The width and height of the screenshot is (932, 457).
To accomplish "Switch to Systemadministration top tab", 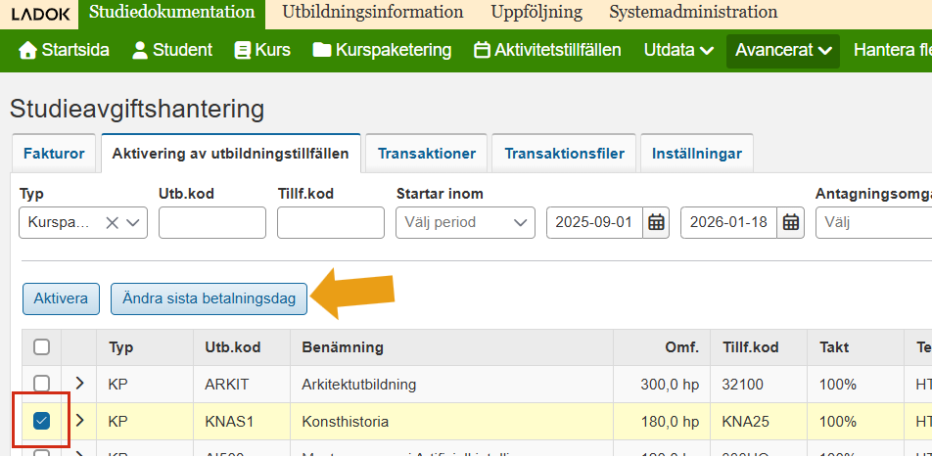I will (693, 13).
